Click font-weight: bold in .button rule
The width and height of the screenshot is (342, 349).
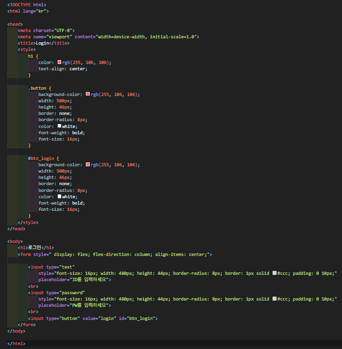tap(62, 133)
